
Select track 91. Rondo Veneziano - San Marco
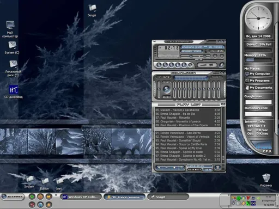point(187,133)
